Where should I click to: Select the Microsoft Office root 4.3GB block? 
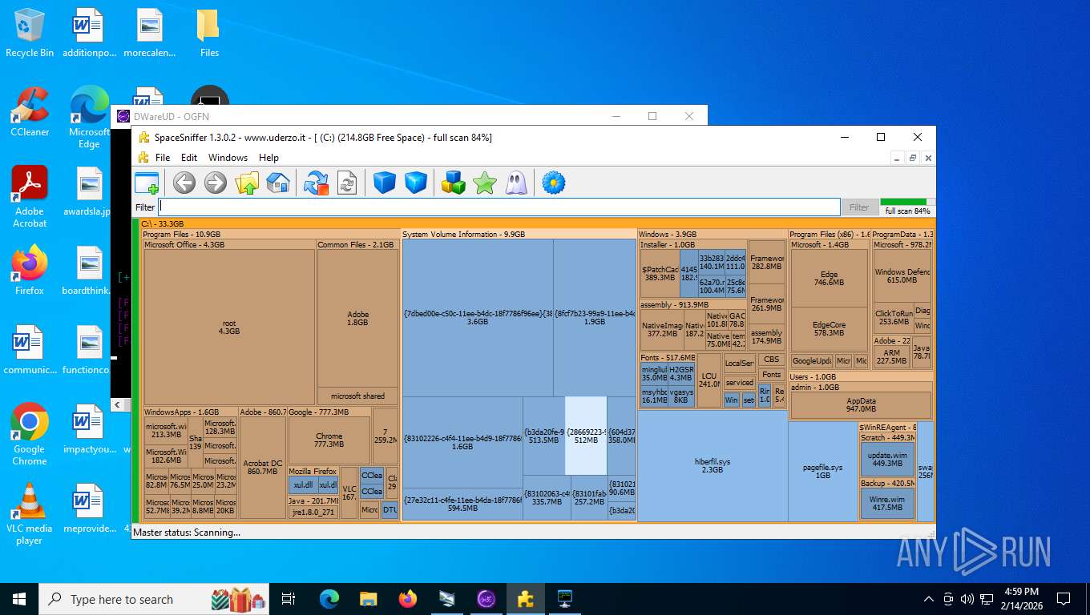click(229, 327)
